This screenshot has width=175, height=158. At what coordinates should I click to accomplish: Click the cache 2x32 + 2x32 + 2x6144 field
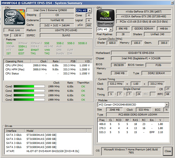[57, 25]
